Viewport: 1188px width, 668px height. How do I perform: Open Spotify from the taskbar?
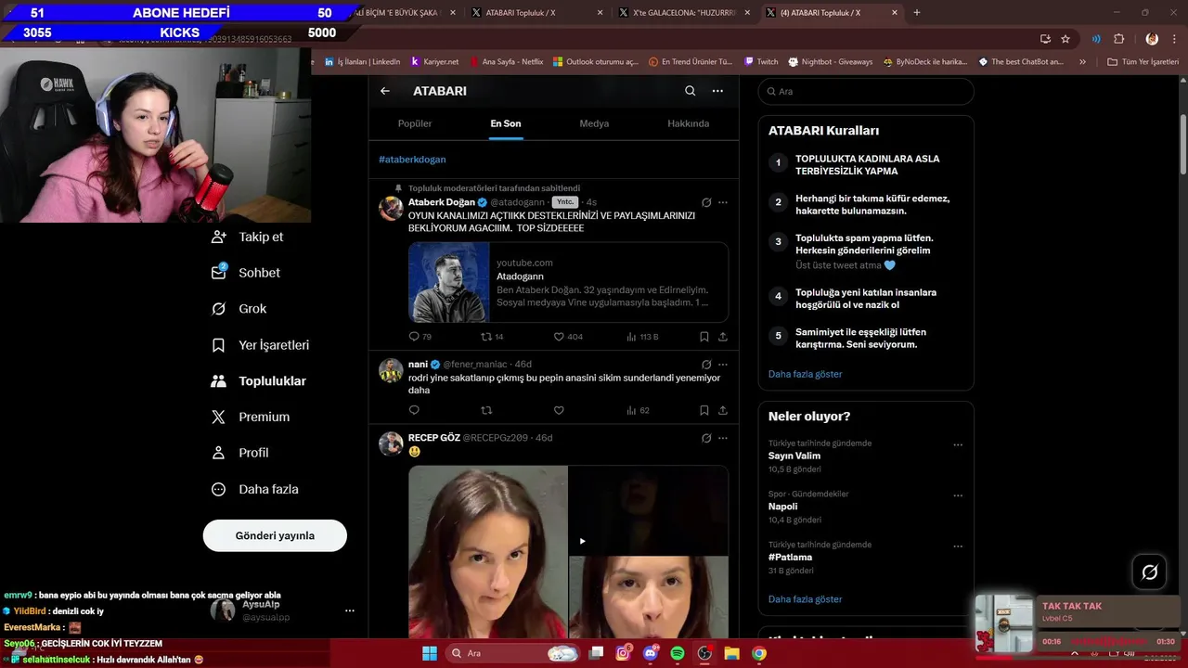point(678,653)
